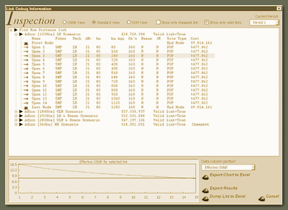Click the Raman column header
Screen dimensions: 288x210
coord(147,39)
